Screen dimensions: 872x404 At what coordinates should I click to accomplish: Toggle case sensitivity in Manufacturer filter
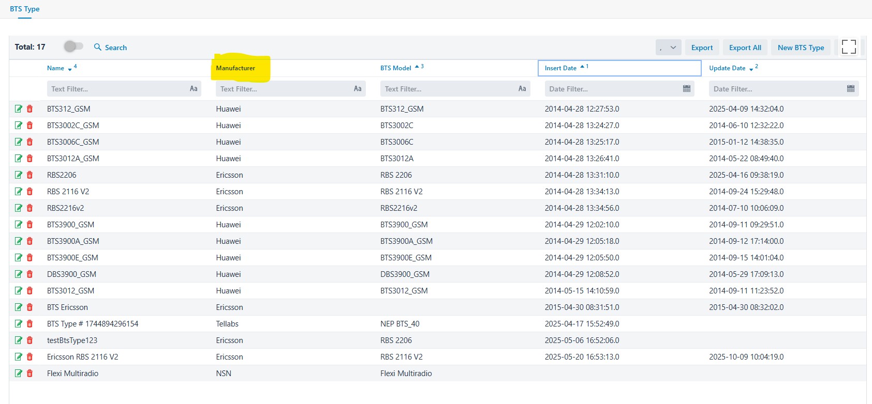point(358,89)
